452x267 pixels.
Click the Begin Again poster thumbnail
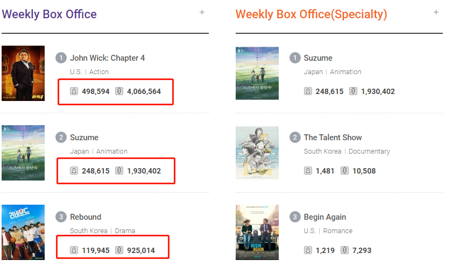pyautogui.click(x=257, y=232)
